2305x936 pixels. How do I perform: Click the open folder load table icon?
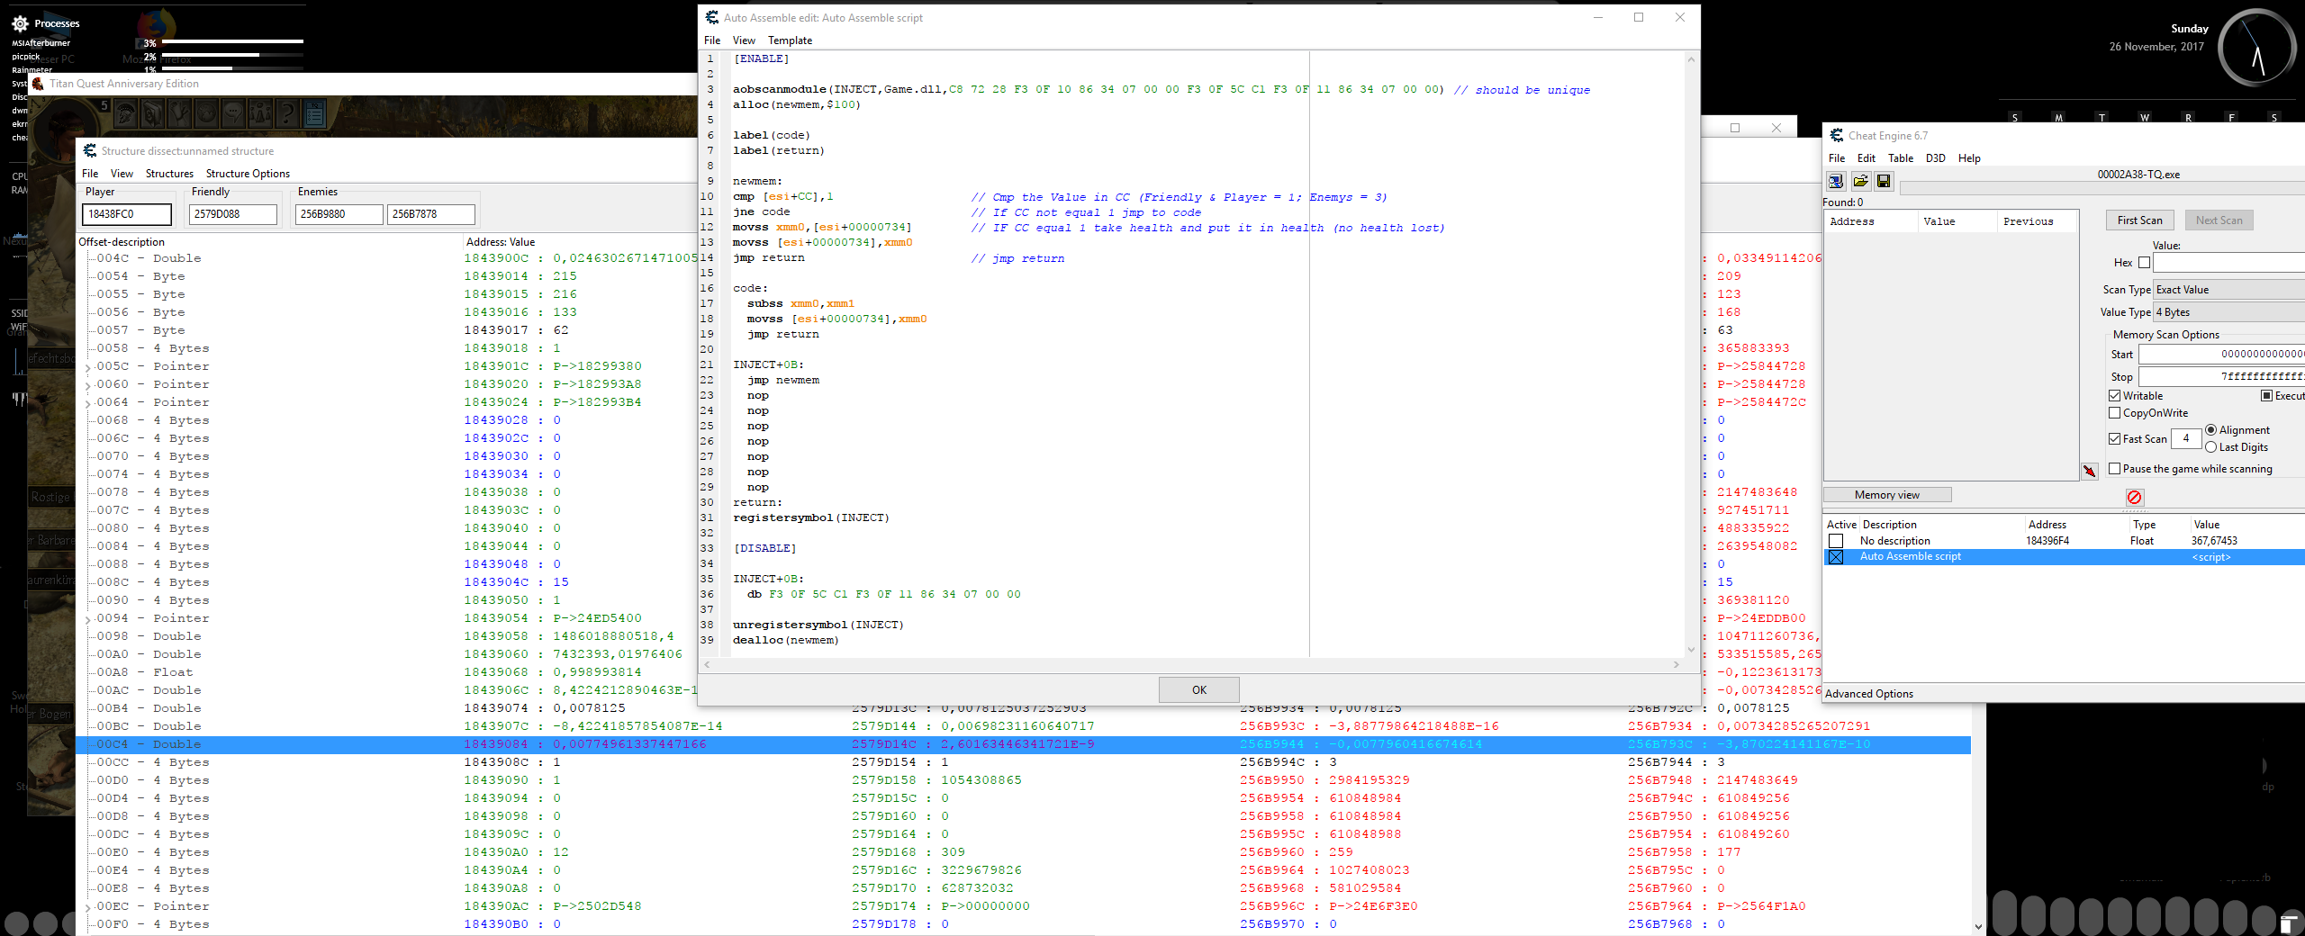click(x=1860, y=182)
